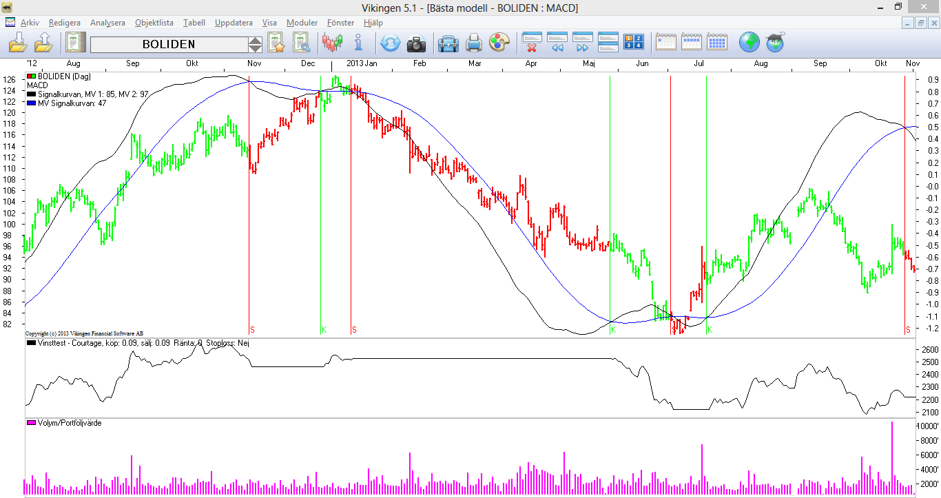
Task: Click the plain globe icon
Action: point(749,43)
